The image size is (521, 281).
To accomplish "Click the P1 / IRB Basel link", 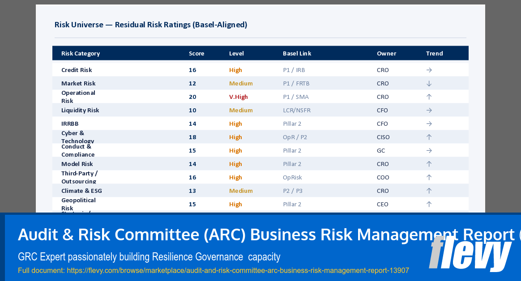I will pos(294,70).
